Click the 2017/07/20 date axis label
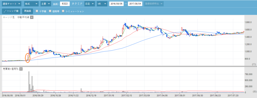The width and height of the screenshot is (257, 98). (233, 95)
